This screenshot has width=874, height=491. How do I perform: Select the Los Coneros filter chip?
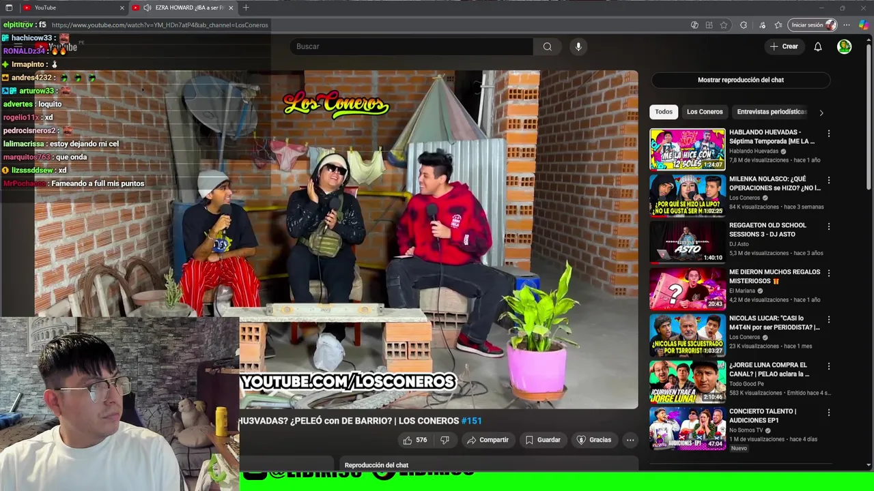click(x=705, y=112)
